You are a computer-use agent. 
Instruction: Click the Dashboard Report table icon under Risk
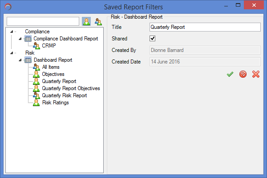[x=28, y=60]
